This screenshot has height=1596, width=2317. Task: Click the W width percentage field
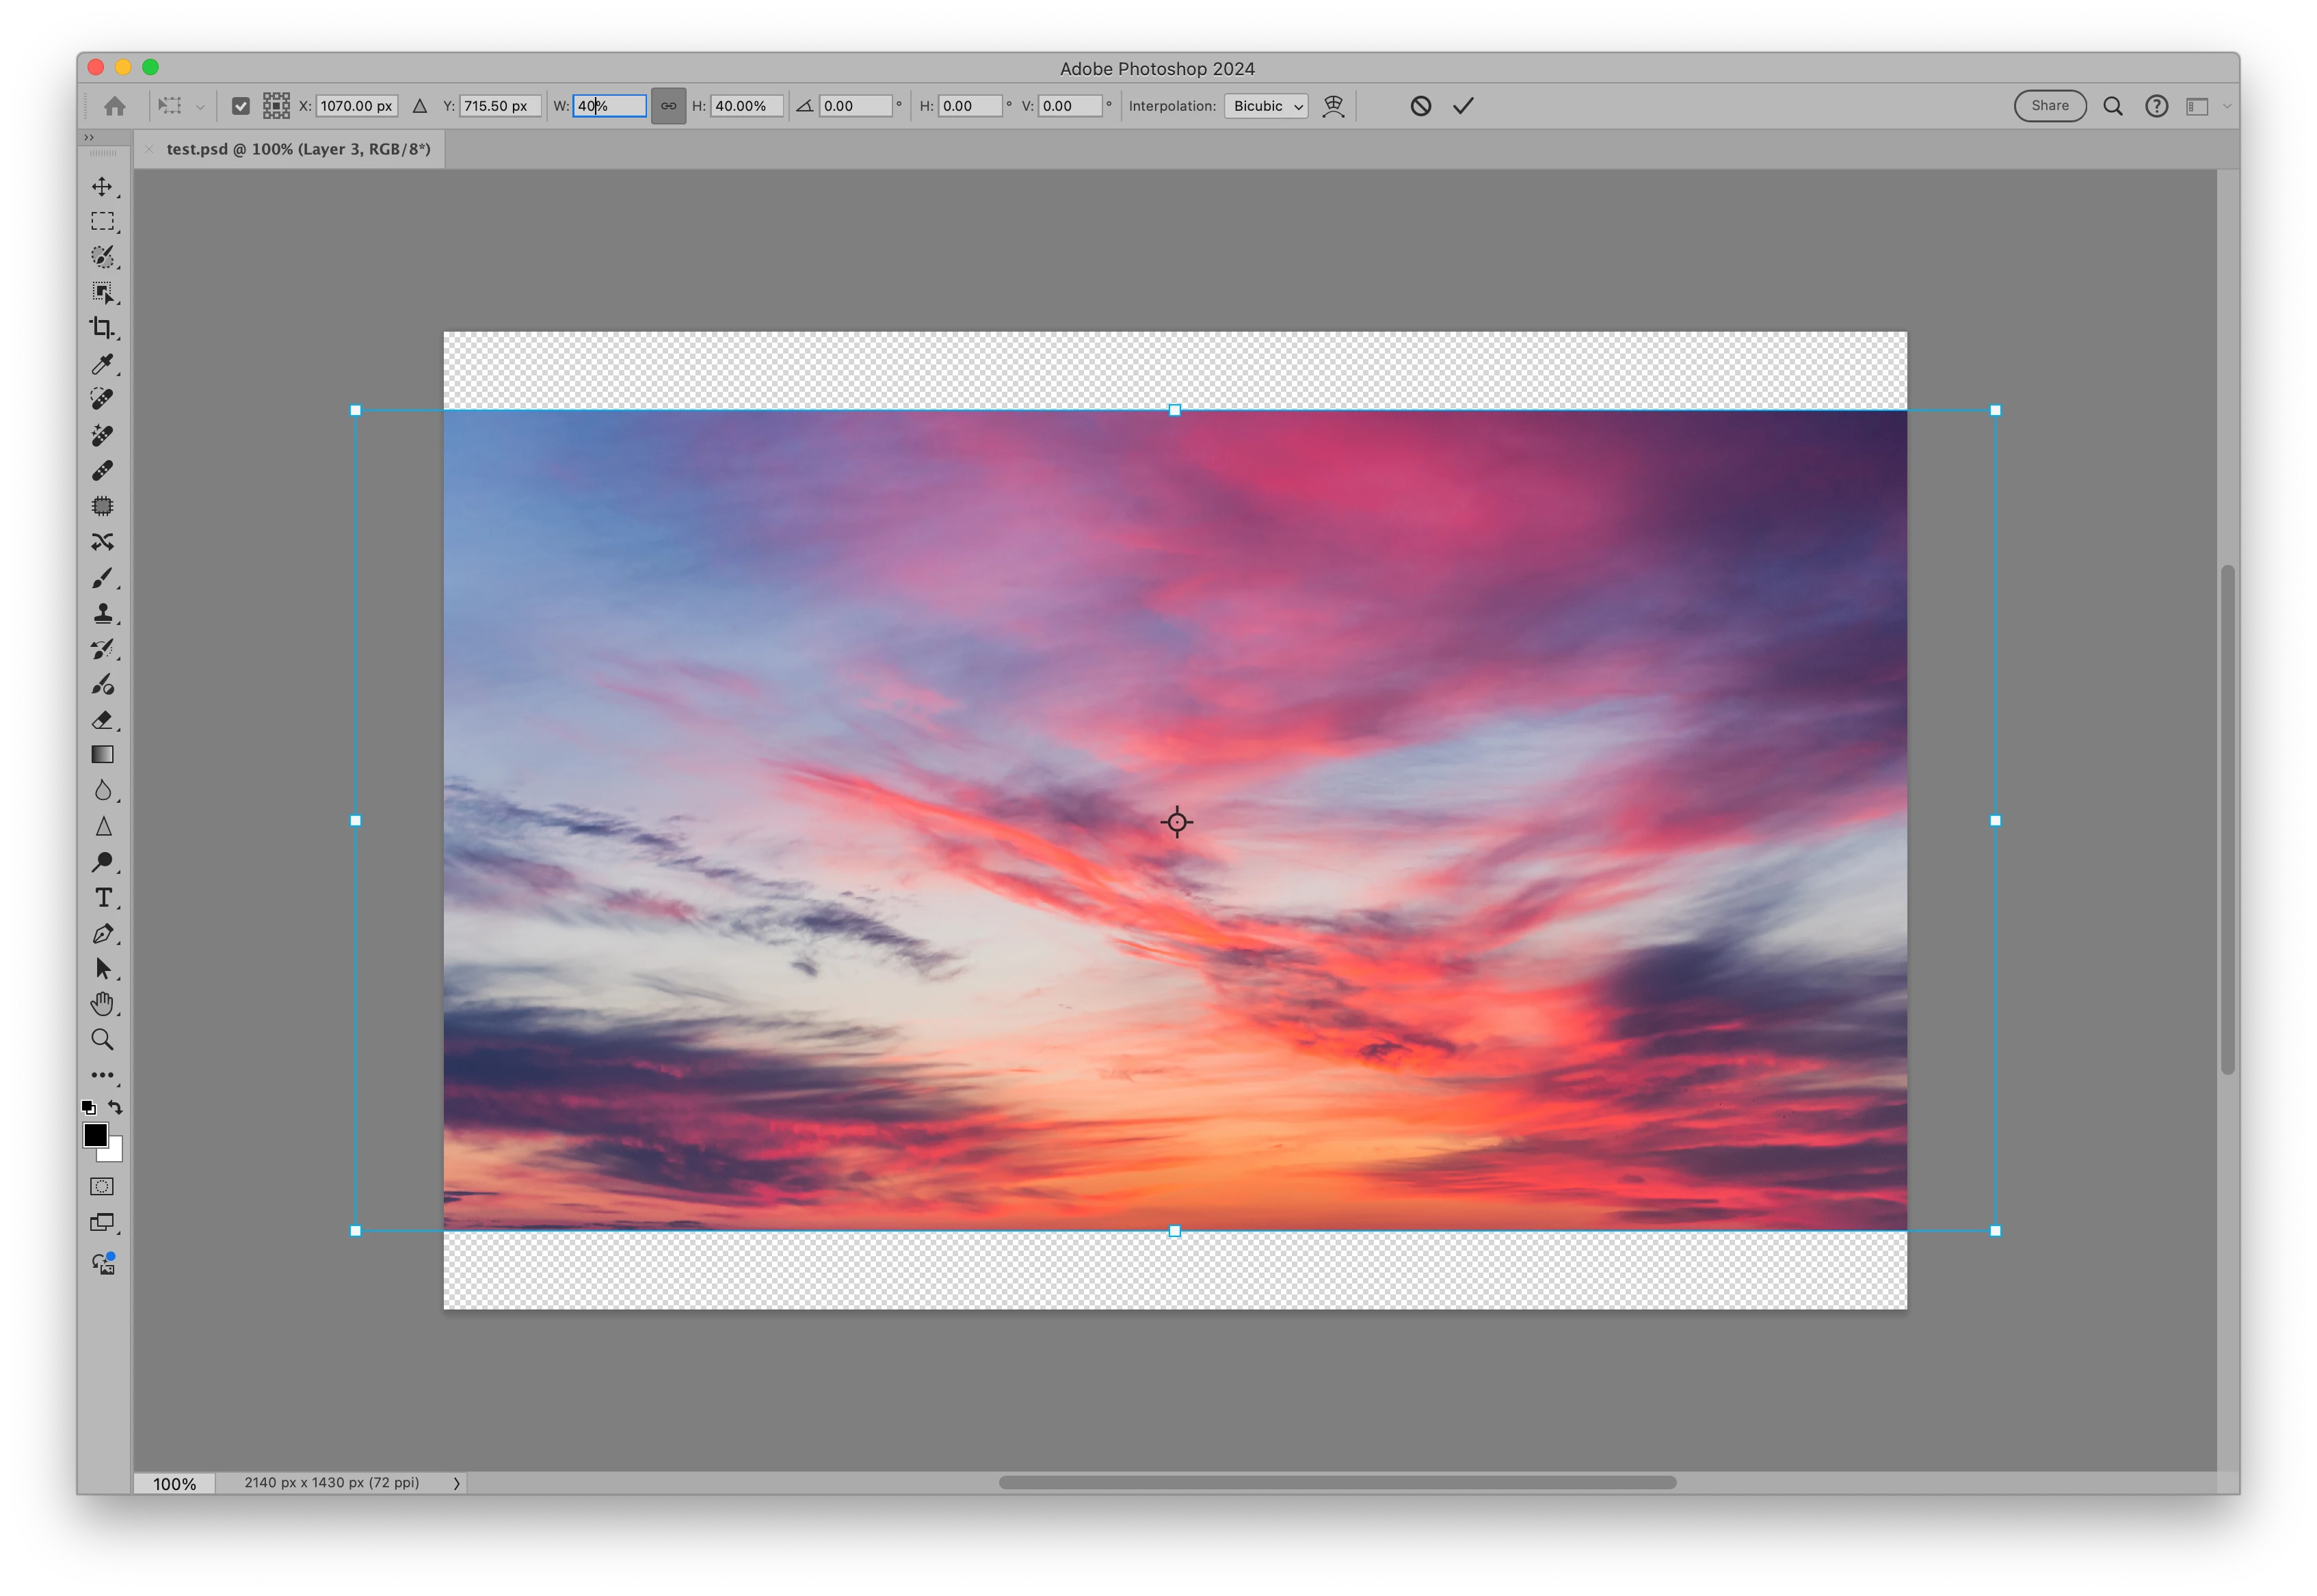point(610,106)
